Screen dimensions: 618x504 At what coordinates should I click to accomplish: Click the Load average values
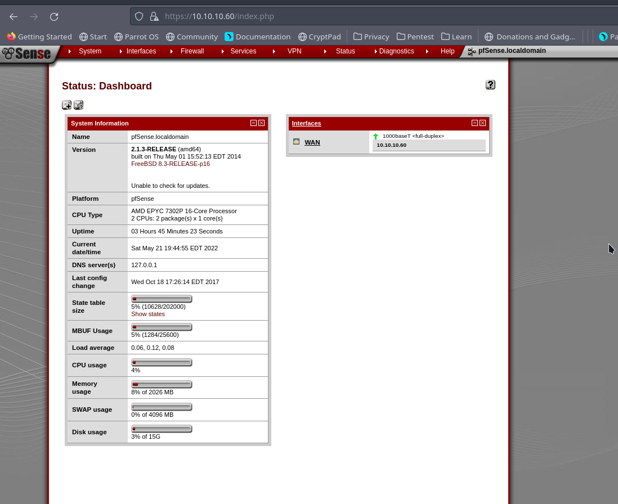pos(153,348)
